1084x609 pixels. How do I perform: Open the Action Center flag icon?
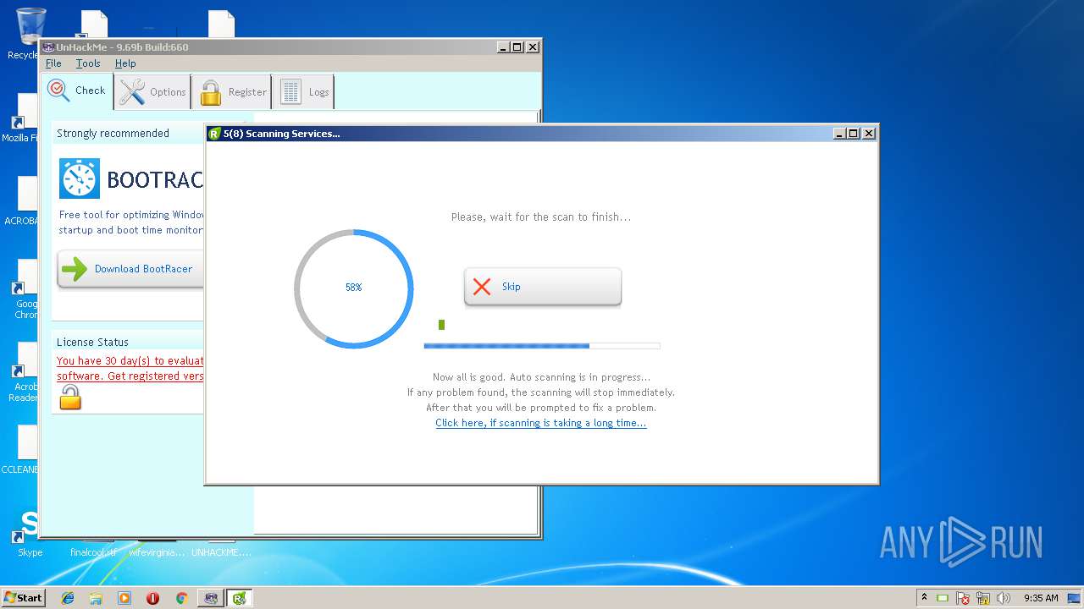point(963,598)
